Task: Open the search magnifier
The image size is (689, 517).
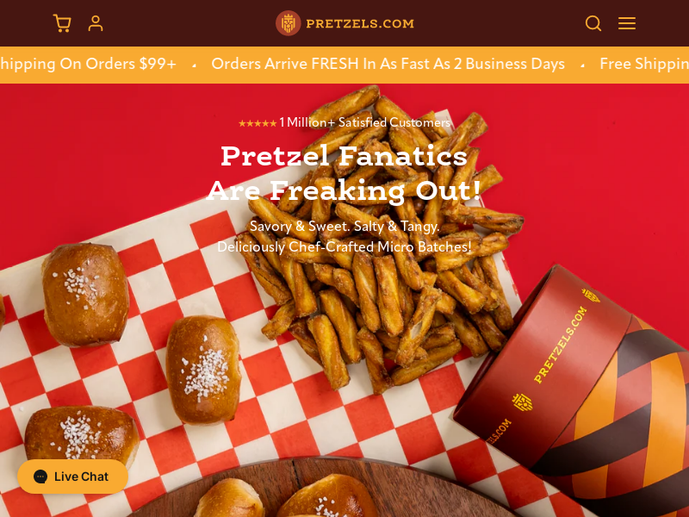Action: [x=593, y=23]
